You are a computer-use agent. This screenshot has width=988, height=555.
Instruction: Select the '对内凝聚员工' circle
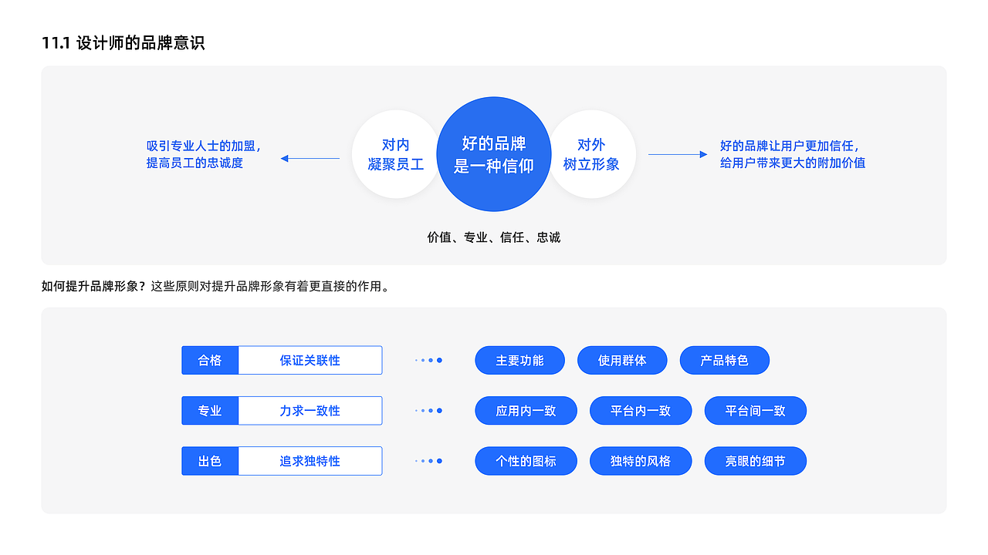pos(395,154)
